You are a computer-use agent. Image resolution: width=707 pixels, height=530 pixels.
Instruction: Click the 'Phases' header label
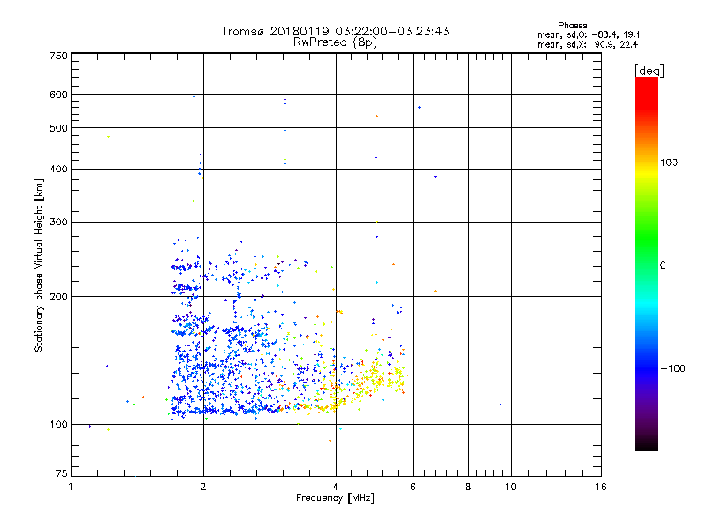pyautogui.click(x=572, y=26)
